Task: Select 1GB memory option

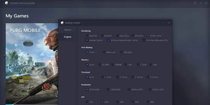Action: tap(125, 65)
